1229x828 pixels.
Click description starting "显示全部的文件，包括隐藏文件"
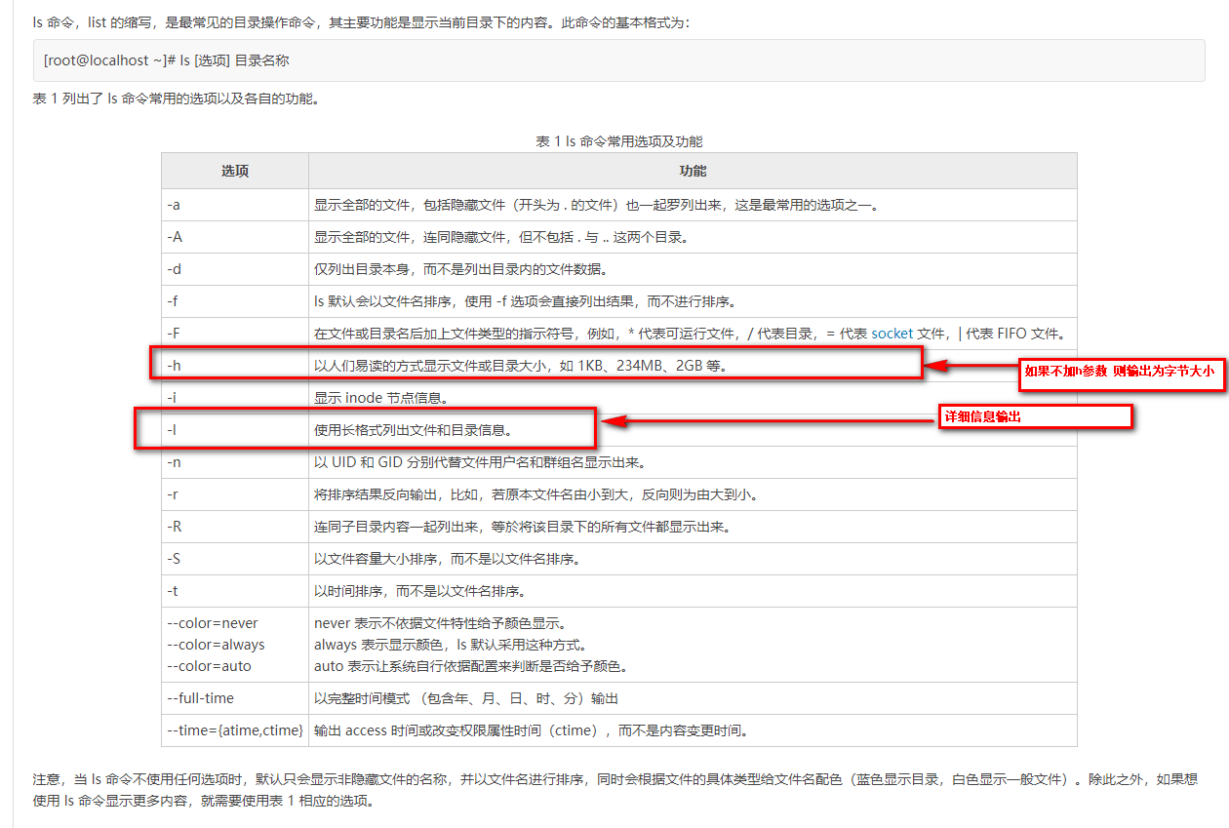tap(597, 205)
